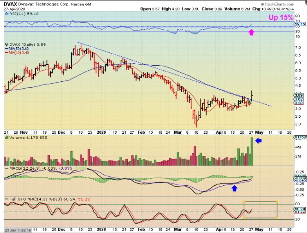Click the Low 3.50 value

coord(190,9)
